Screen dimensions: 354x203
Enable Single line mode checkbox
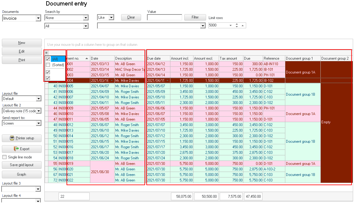5,157
